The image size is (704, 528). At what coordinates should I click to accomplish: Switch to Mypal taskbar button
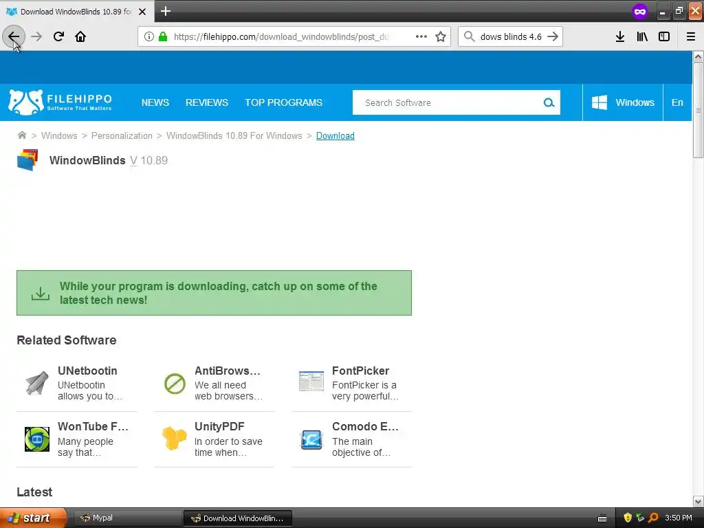point(127,518)
